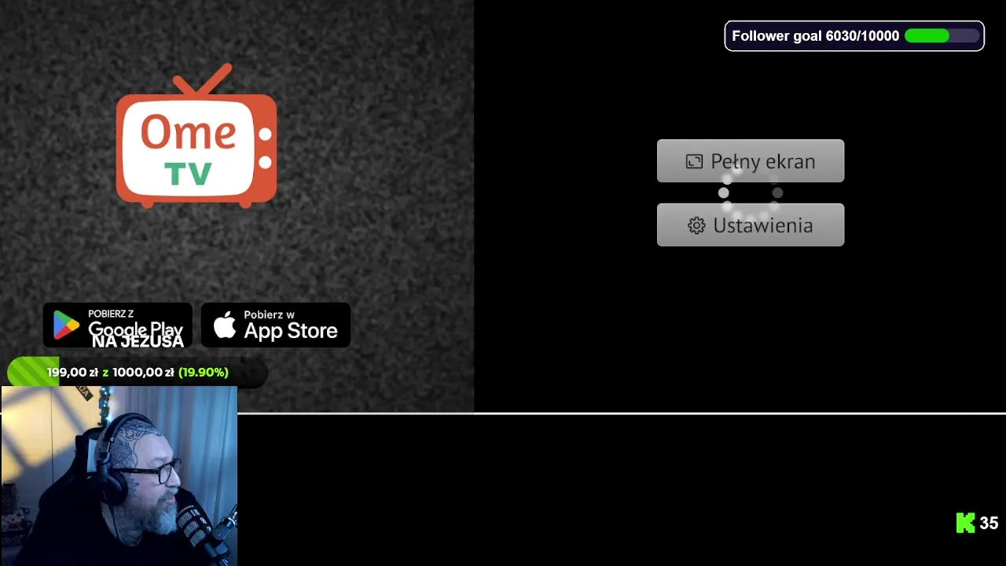Click the Follower goal 6030/10000 text

[x=815, y=36]
